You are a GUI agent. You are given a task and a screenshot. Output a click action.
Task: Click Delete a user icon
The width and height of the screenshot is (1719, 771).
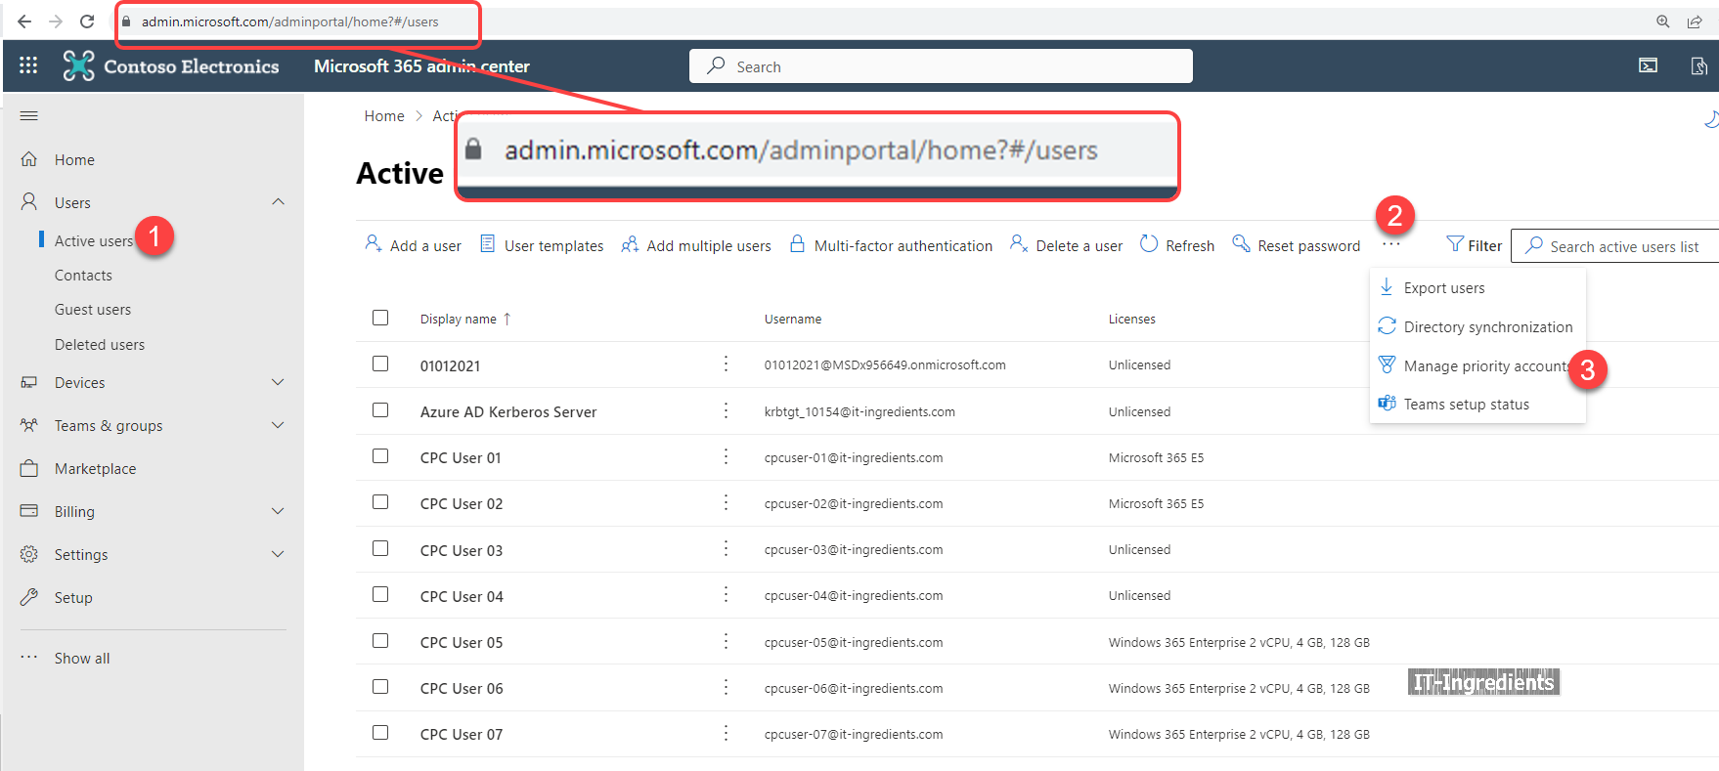point(1019,243)
